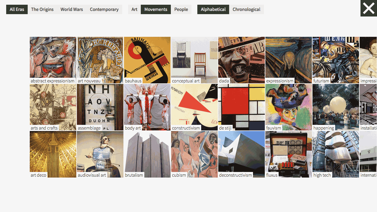Switch to the Contemporary era

pyautogui.click(x=104, y=9)
